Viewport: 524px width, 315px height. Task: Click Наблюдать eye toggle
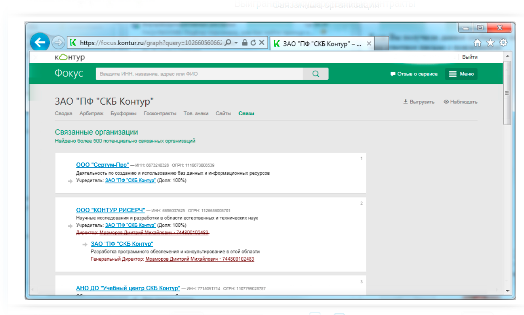click(x=460, y=102)
